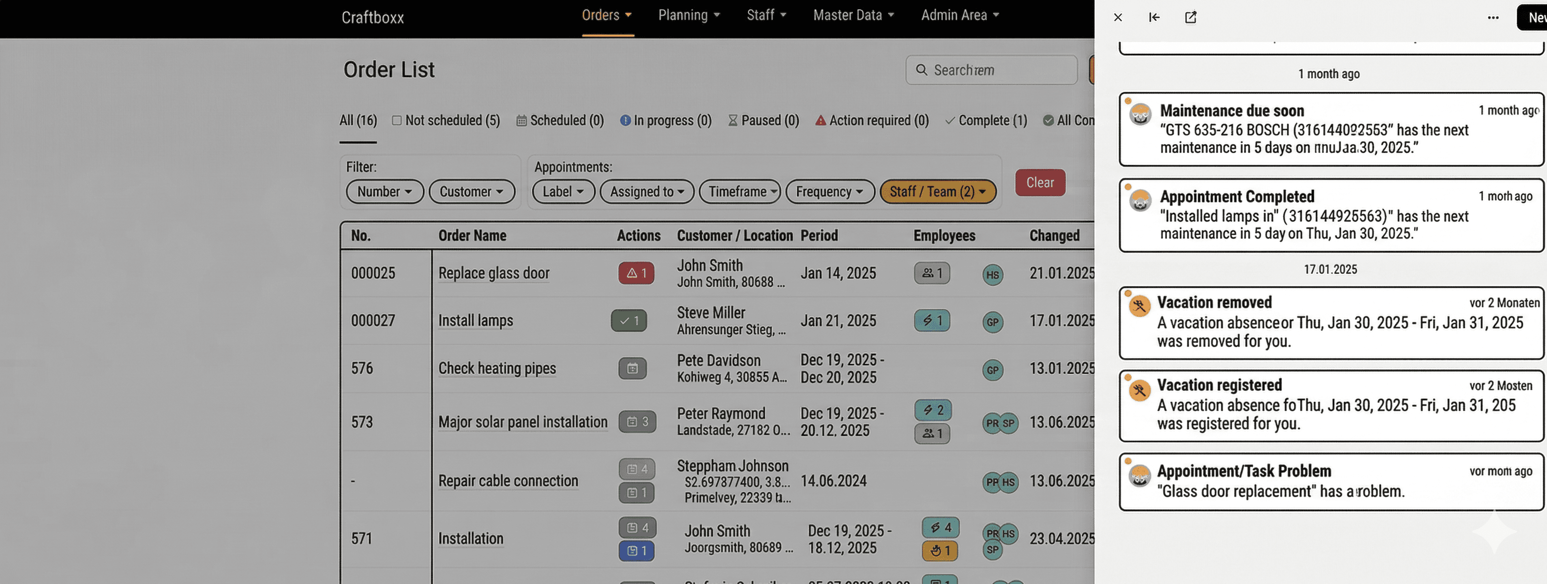Open the Master Data menu
The height and width of the screenshot is (584, 1547).
pyautogui.click(x=853, y=15)
